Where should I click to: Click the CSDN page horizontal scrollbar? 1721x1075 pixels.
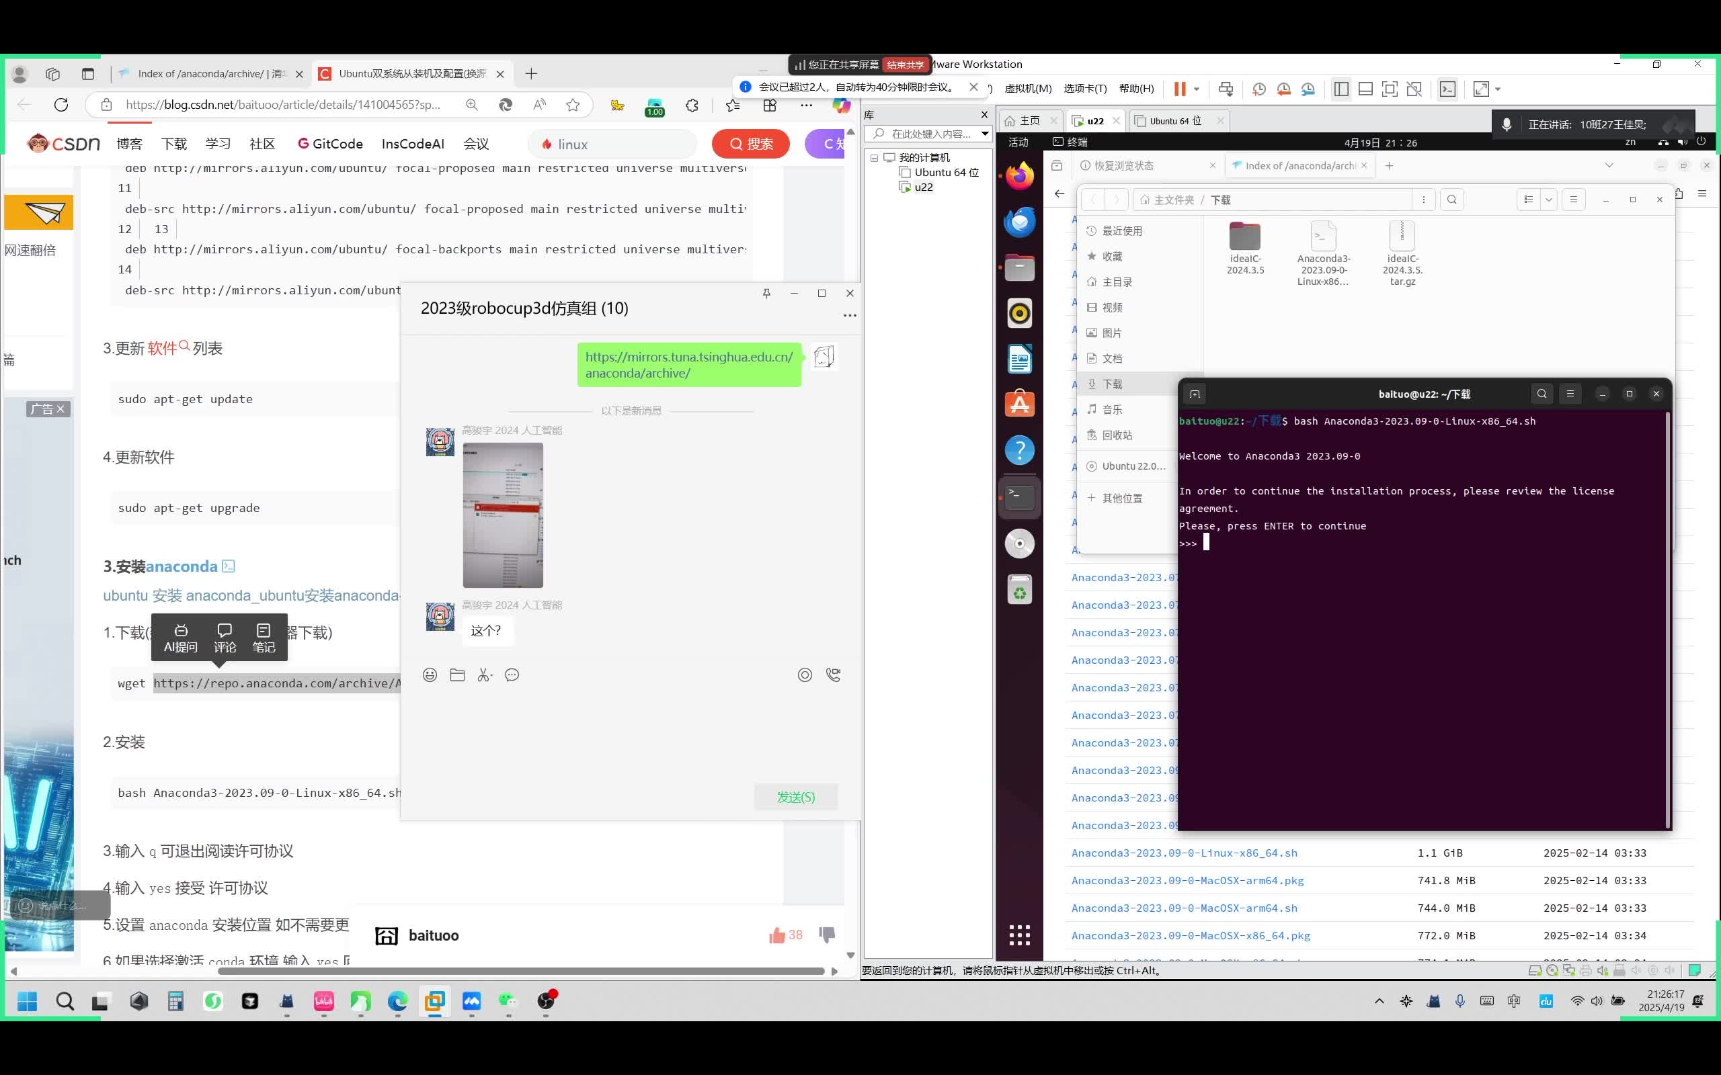coord(520,970)
